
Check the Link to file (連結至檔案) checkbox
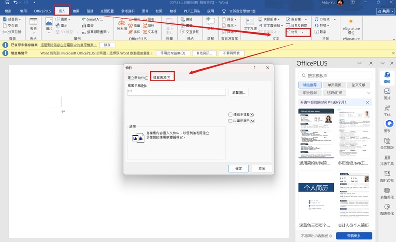point(230,115)
